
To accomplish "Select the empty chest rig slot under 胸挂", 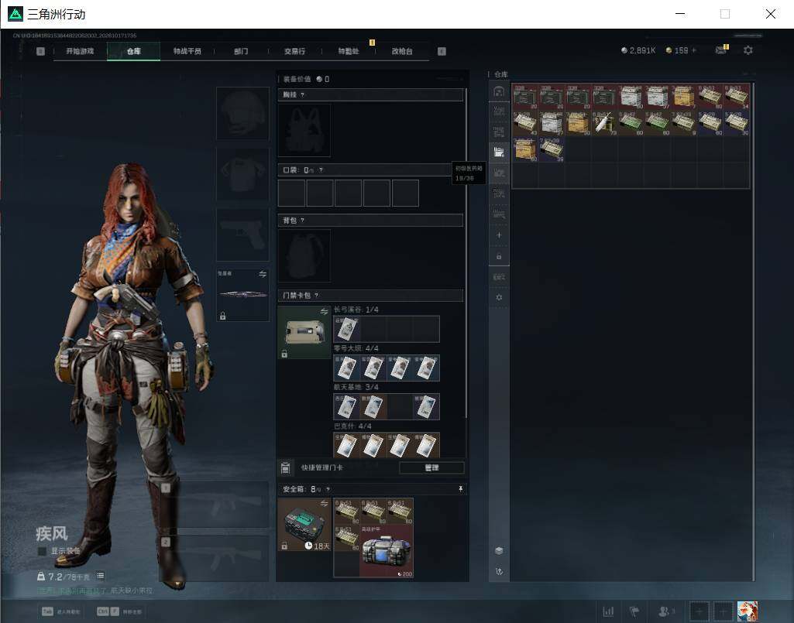I will point(304,131).
